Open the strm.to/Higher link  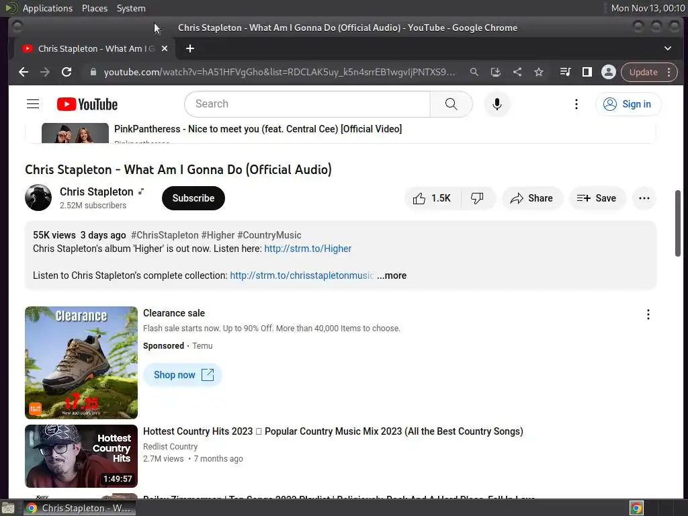[308, 249]
